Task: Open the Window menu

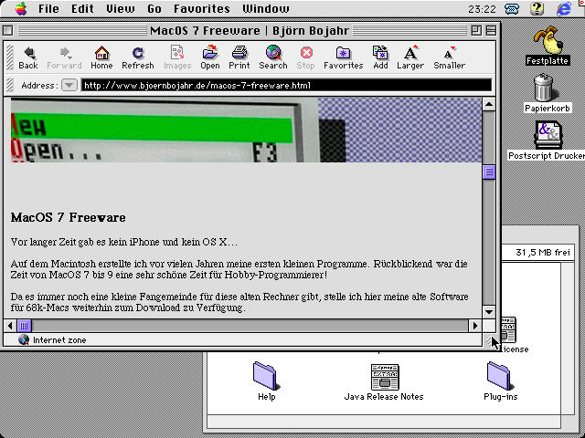Action: 266,8
